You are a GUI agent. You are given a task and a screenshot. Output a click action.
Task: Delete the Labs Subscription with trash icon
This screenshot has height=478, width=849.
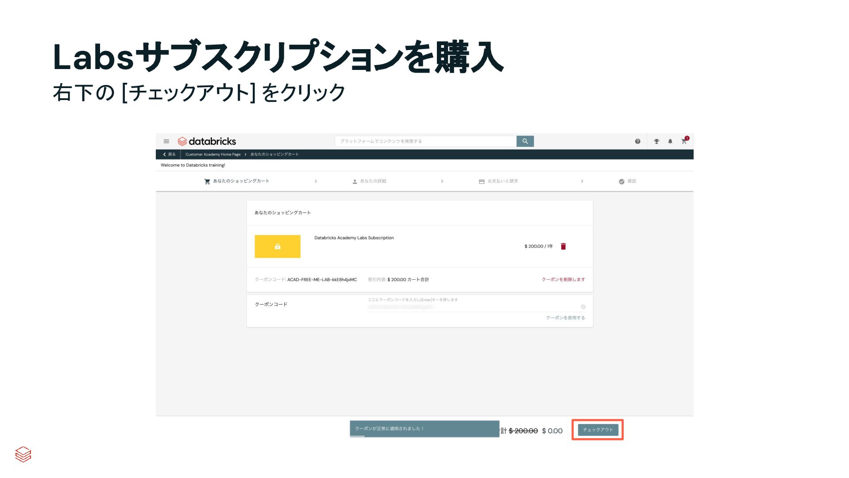point(563,247)
